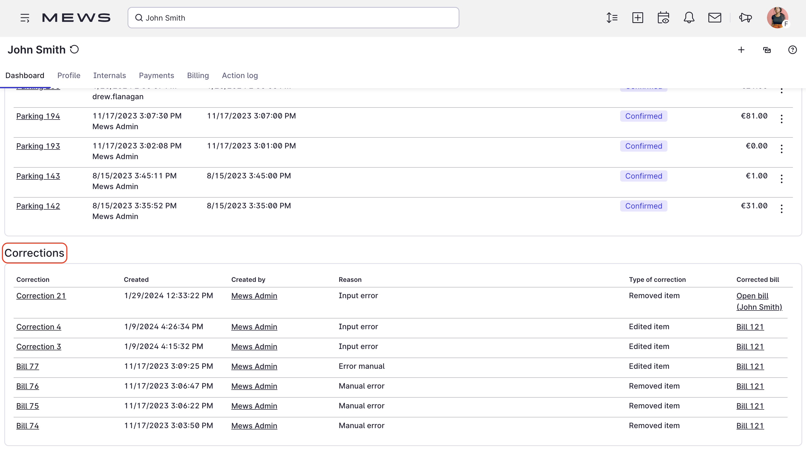Switch to the Action log tab
This screenshot has width=806, height=453.
pos(240,75)
